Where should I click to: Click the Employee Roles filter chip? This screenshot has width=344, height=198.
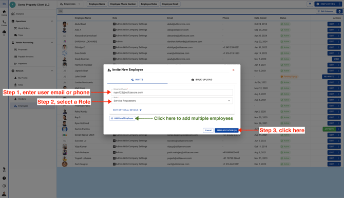pos(149,4)
